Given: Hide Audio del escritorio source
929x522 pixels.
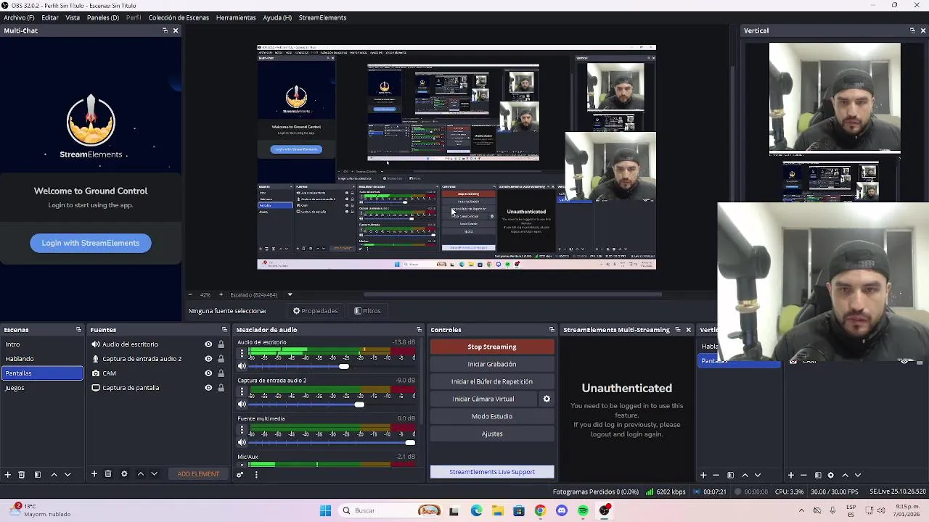Looking at the screenshot, I should (x=208, y=344).
